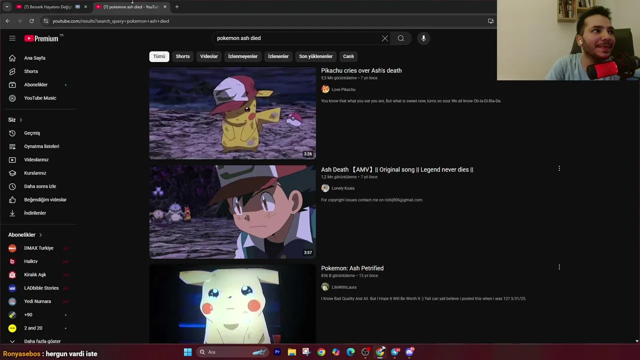Screen dimensions: 640x360
Task: Open File Explorer from the taskbar
Action: (x=291, y=352)
